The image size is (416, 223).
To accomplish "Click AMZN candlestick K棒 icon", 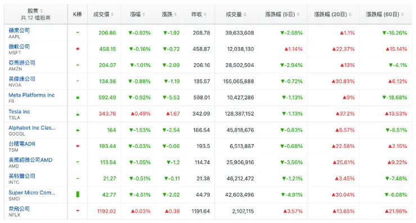I will (78, 65).
